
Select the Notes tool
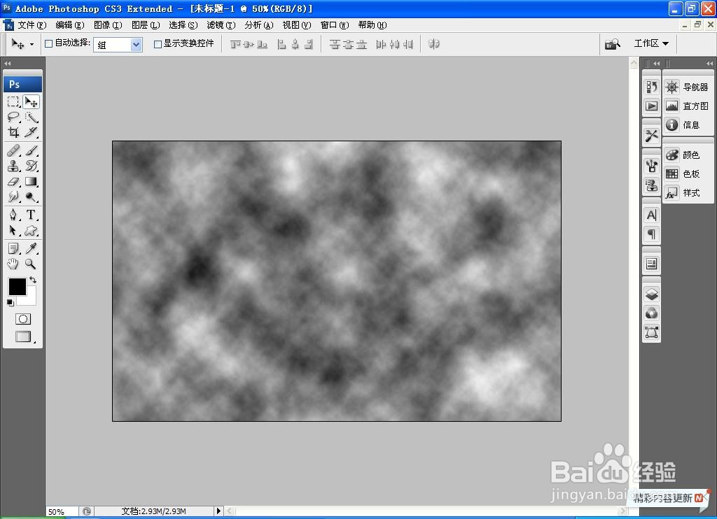pyautogui.click(x=13, y=248)
